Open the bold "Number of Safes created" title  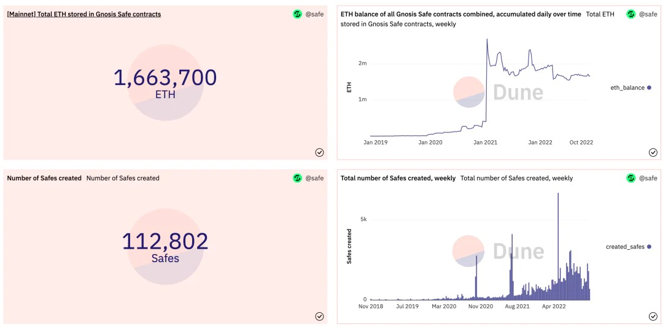coord(44,178)
